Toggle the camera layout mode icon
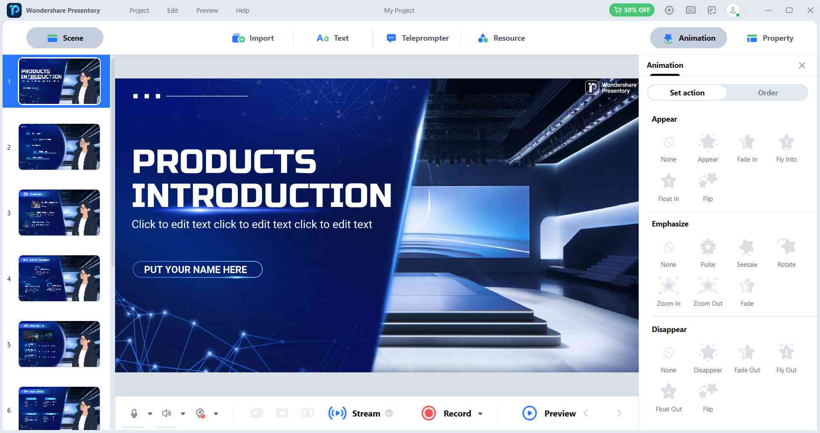Image resolution: width=820 pixels, height=433 pixels. (x=256, y=413)
